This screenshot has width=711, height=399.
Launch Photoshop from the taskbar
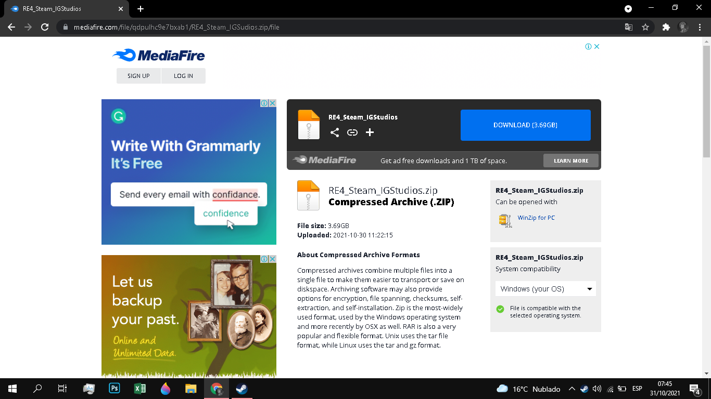pos(115,389)
